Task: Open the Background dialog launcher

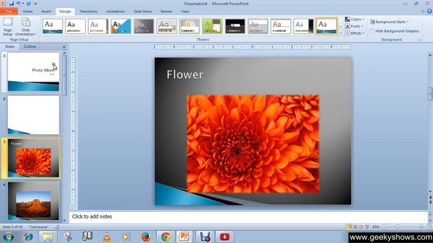Action: pos(419,40)
